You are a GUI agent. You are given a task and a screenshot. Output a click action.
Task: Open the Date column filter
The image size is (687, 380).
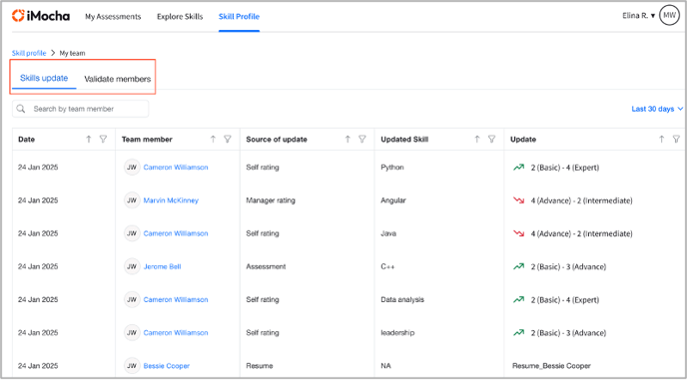click(x=103, y=140)
